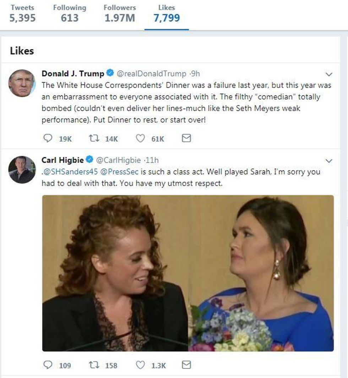
Task: Reply to the Donald J. Trump tweet
Action: tap(48, 138)
